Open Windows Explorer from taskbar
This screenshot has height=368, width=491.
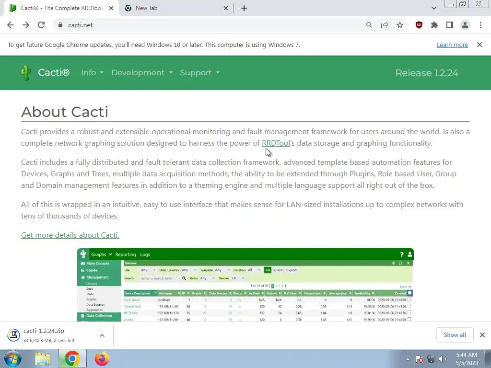43,359
